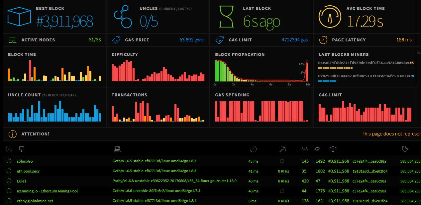
Task: Sort table by peers icon column
Action: click(304, 149)
